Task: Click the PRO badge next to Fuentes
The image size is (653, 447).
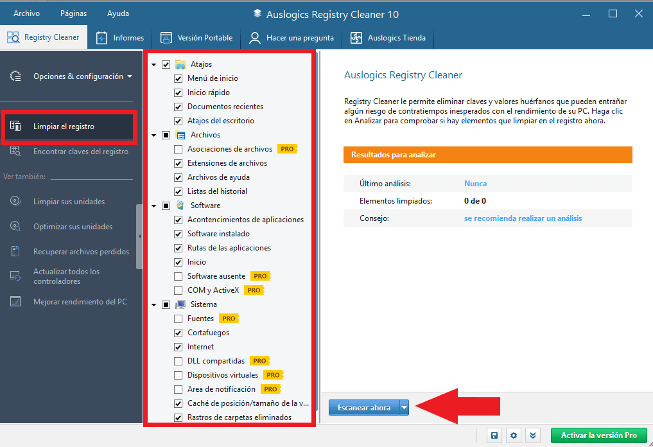Action: [229, 319]
